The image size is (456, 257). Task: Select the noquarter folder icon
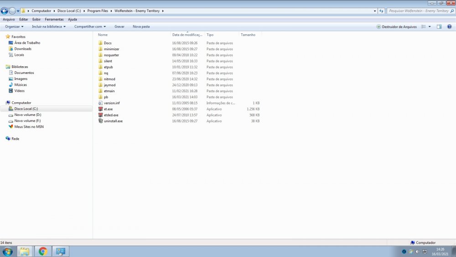[100, 55]
